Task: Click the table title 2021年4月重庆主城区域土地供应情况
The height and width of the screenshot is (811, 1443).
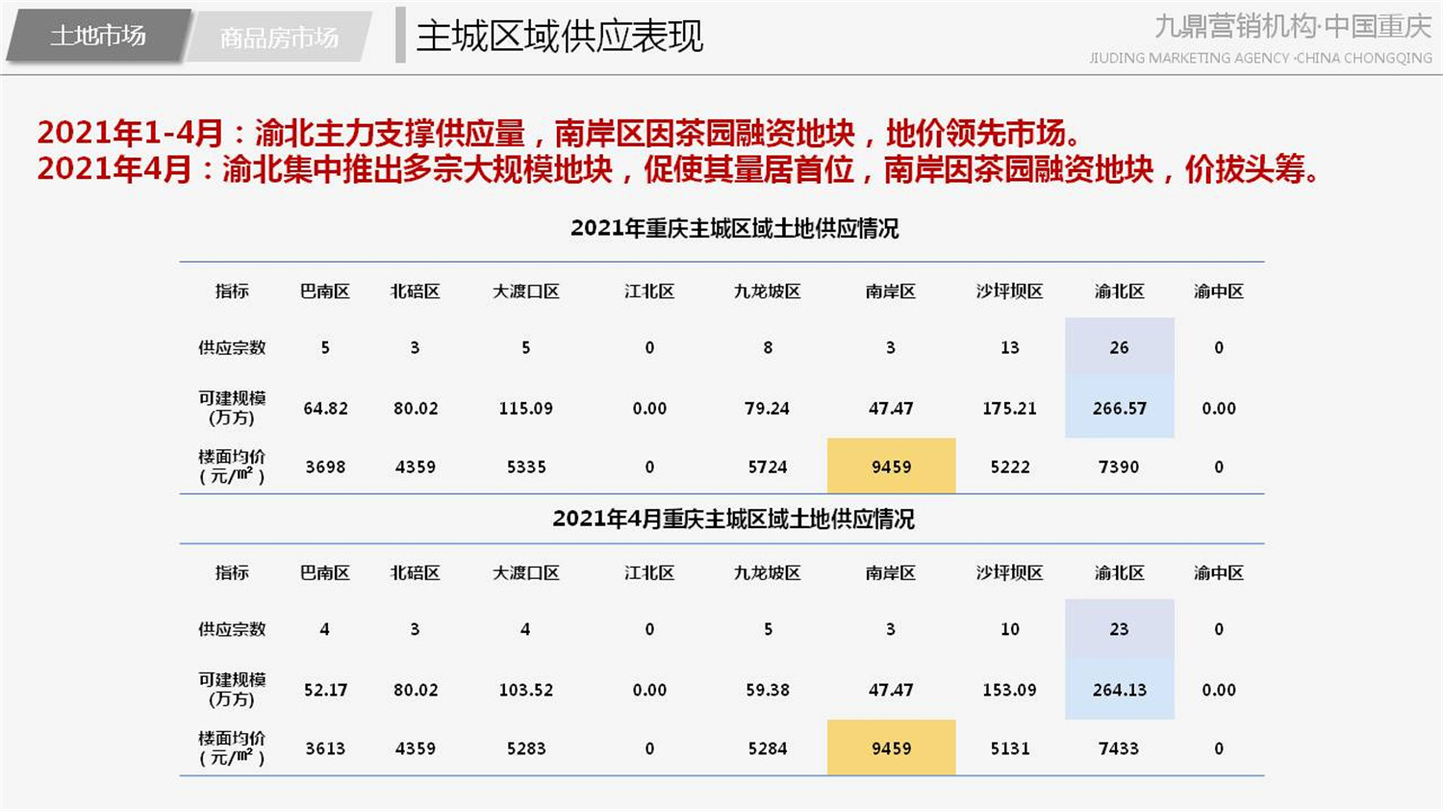Action: pos(733,520)
